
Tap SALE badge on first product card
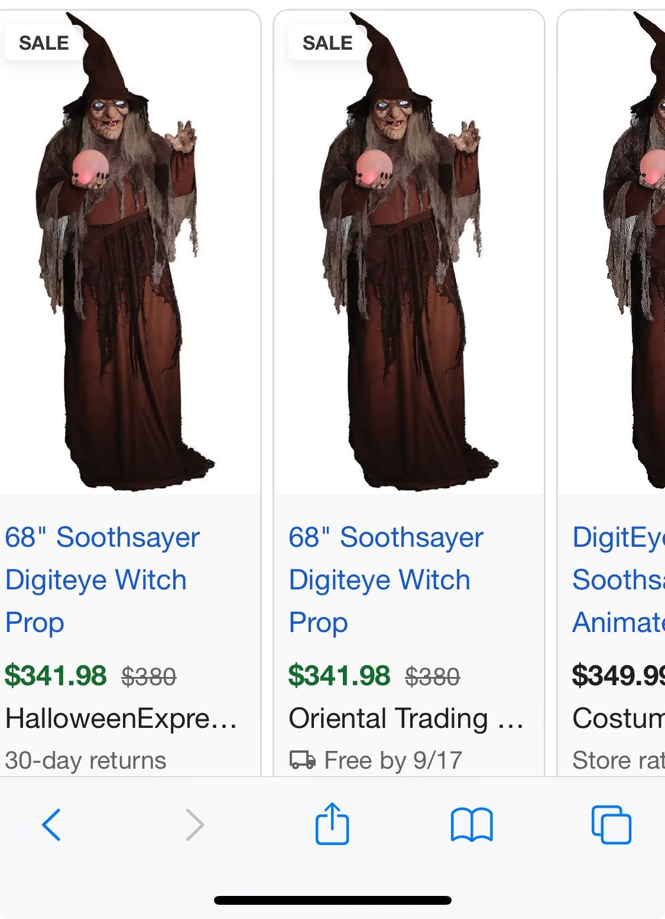44,43
